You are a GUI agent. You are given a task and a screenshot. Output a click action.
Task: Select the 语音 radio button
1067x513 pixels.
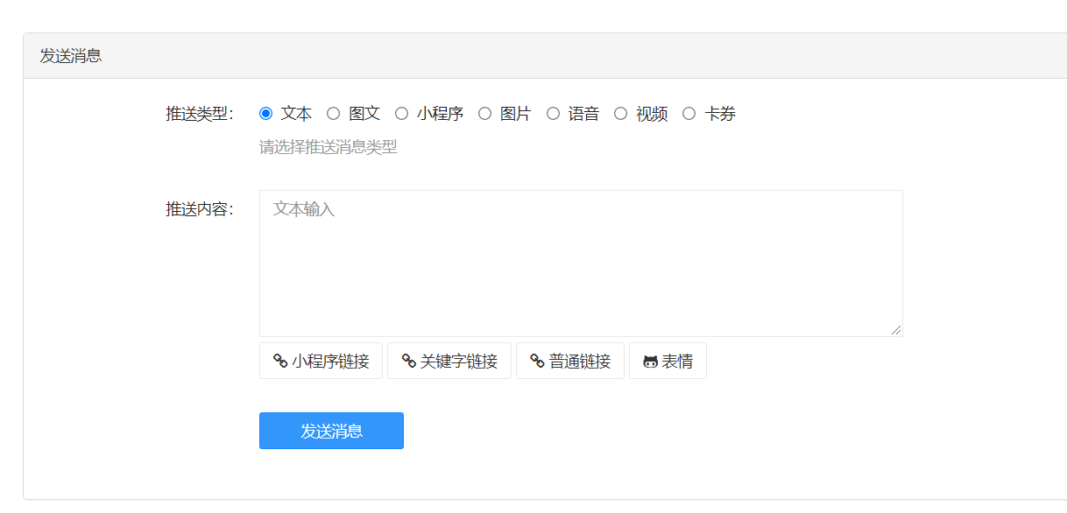pos(553,113)
